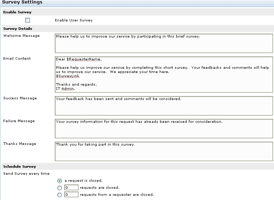Select the 'a request is closed' radio option
The width and height of the screenshot is (274, 200).
pos(59,181)
